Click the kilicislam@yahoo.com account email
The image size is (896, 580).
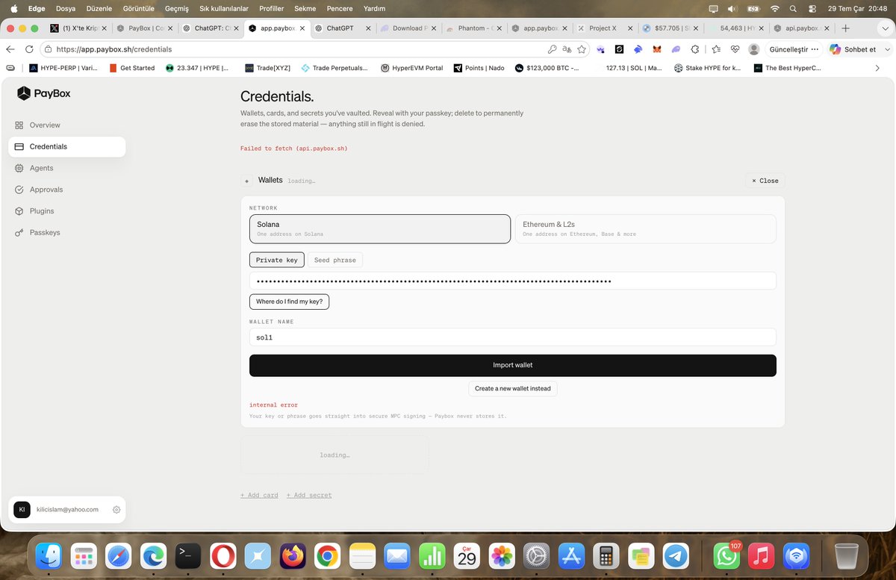pyautogui.click(x=68, y=510)
